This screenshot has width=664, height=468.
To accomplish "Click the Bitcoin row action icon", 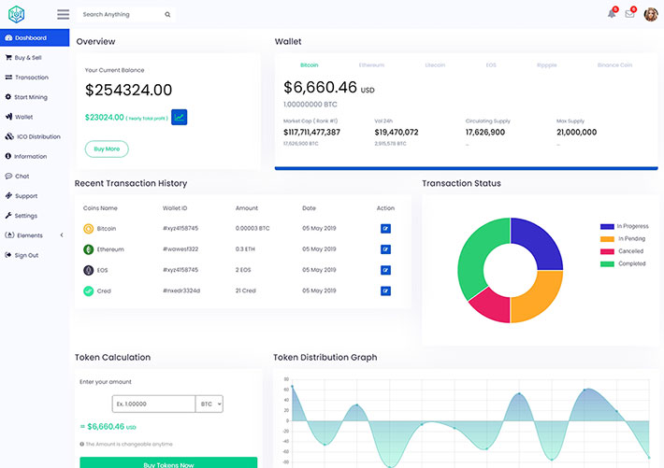I will tap(385, 228).
